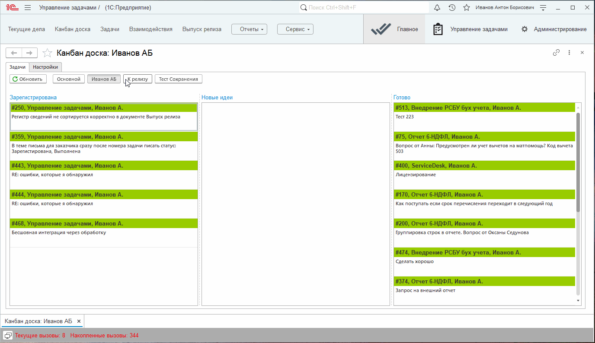This screenshot has width=595, height=343.
Task: Expand the Сервис dropdown
Action: point(295,29)
